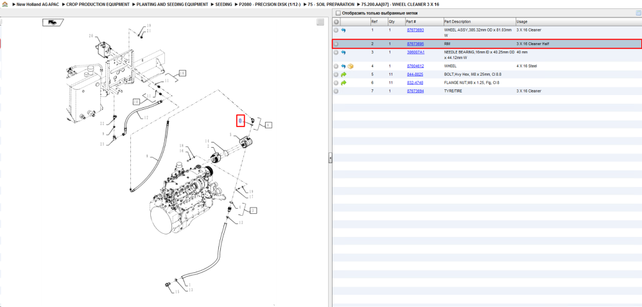Screen dimensions: 642x307
Task: Toggle the mark circle for ref 2 RIM
Action: click(x=336, y=44)
